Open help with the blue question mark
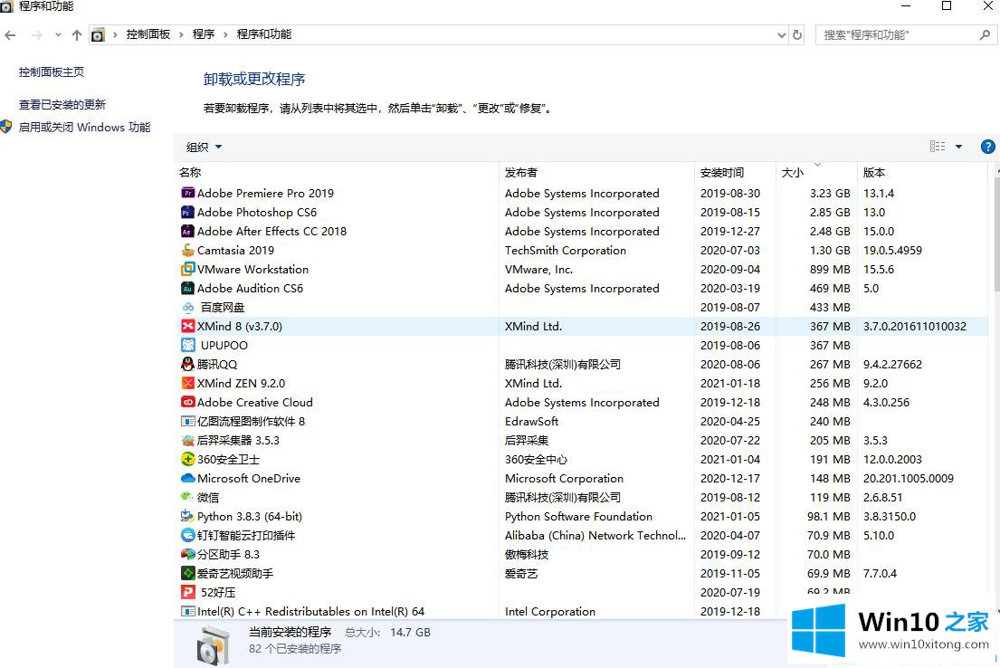1000x668 pixels. [x=987, y=147]
